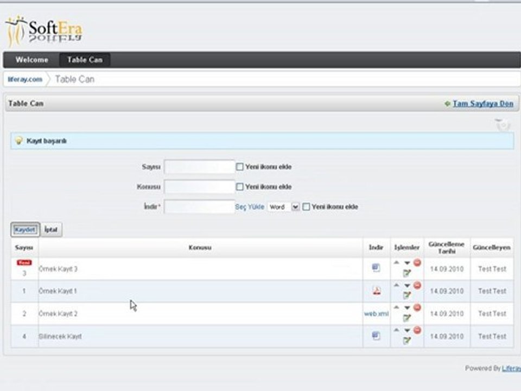This screenshot has height=391, width=521.
Task: Enable Yeni ikonu ekle for İndir
Action: pos(306,207)
